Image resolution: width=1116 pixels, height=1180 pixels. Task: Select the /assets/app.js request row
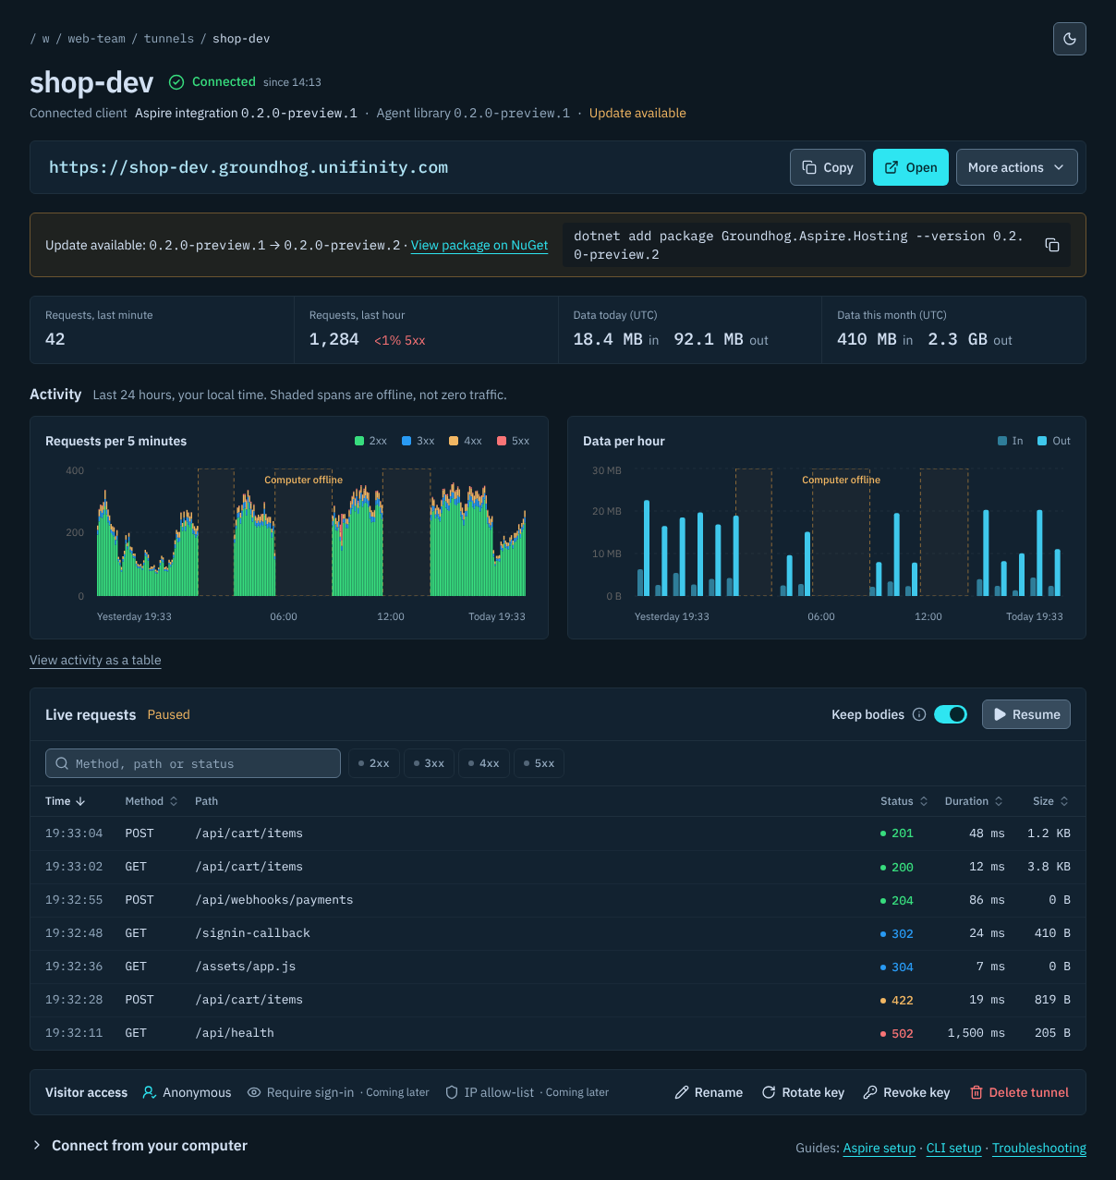(558, 967)
